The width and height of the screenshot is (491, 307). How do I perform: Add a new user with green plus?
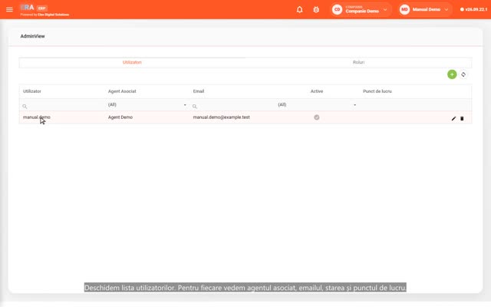[452, 74]
